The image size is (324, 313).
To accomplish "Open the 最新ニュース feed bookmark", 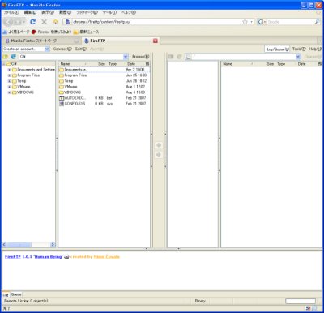I will pos(86,32).
